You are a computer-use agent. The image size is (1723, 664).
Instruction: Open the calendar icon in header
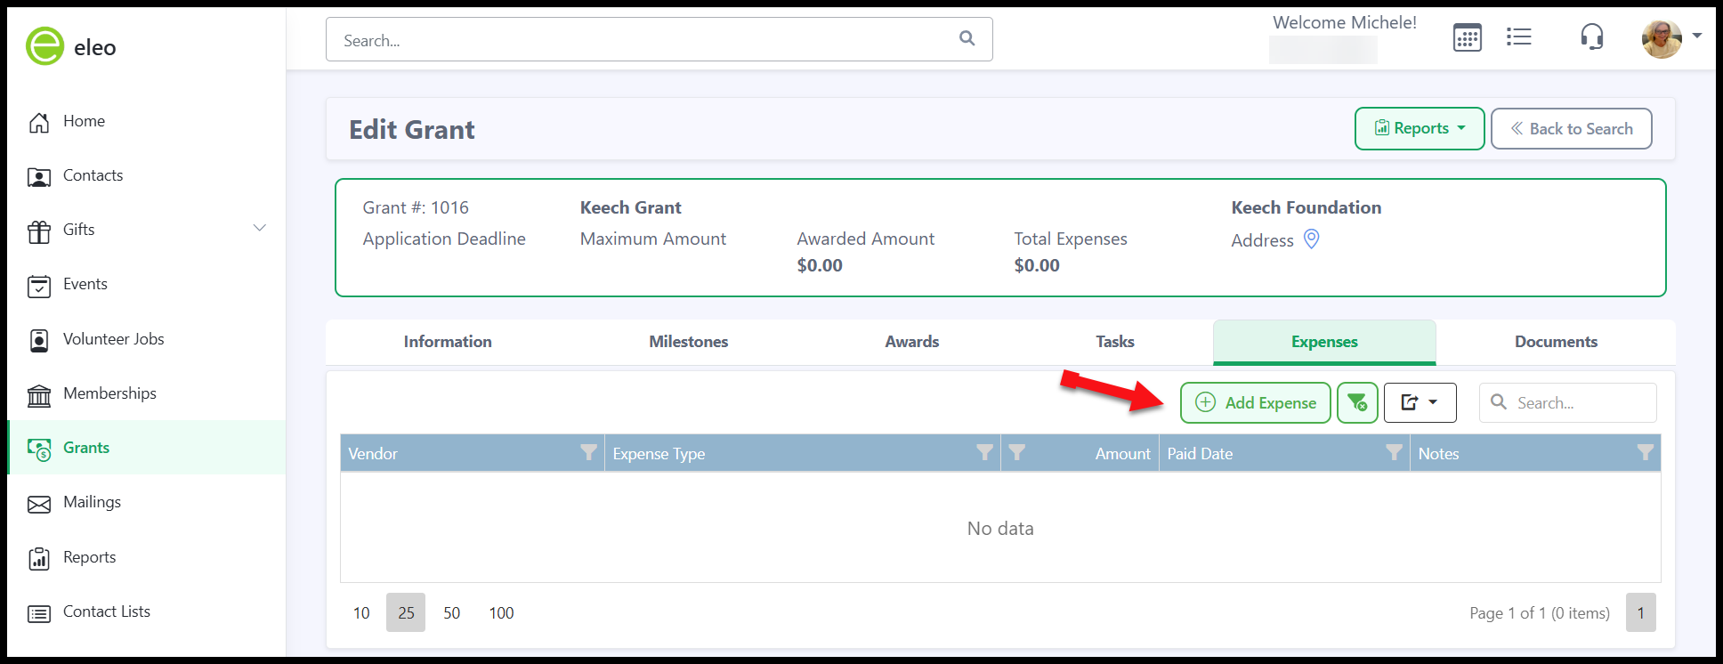1468,37
